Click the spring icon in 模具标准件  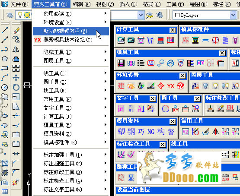pos(225,40)
